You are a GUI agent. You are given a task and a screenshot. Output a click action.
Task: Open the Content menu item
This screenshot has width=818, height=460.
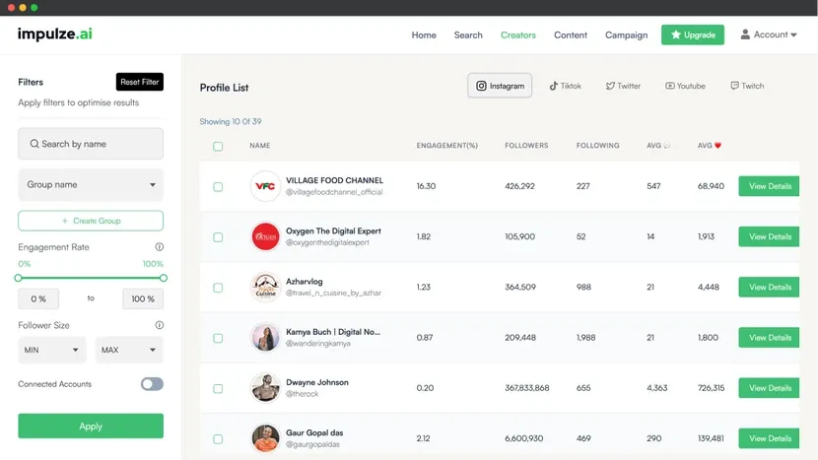coord(571,34)
